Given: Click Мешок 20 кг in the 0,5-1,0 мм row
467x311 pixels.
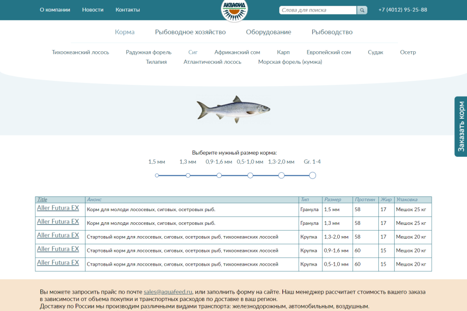Looking at the screenshot, I should point(411,264).
